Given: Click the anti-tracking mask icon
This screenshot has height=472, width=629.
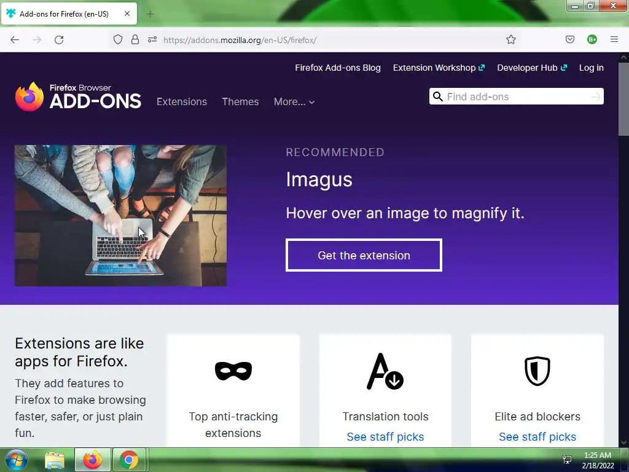Looking at the screenshot, I should (233, 371).
